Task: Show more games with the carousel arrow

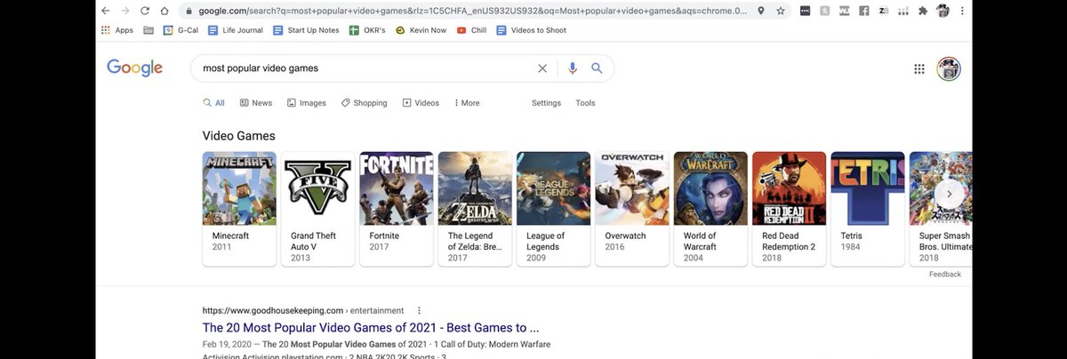Action: 949,193
